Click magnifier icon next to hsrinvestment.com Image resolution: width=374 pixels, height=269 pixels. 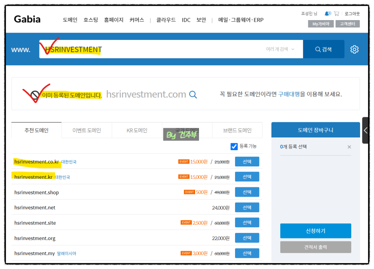coord(193,95)
